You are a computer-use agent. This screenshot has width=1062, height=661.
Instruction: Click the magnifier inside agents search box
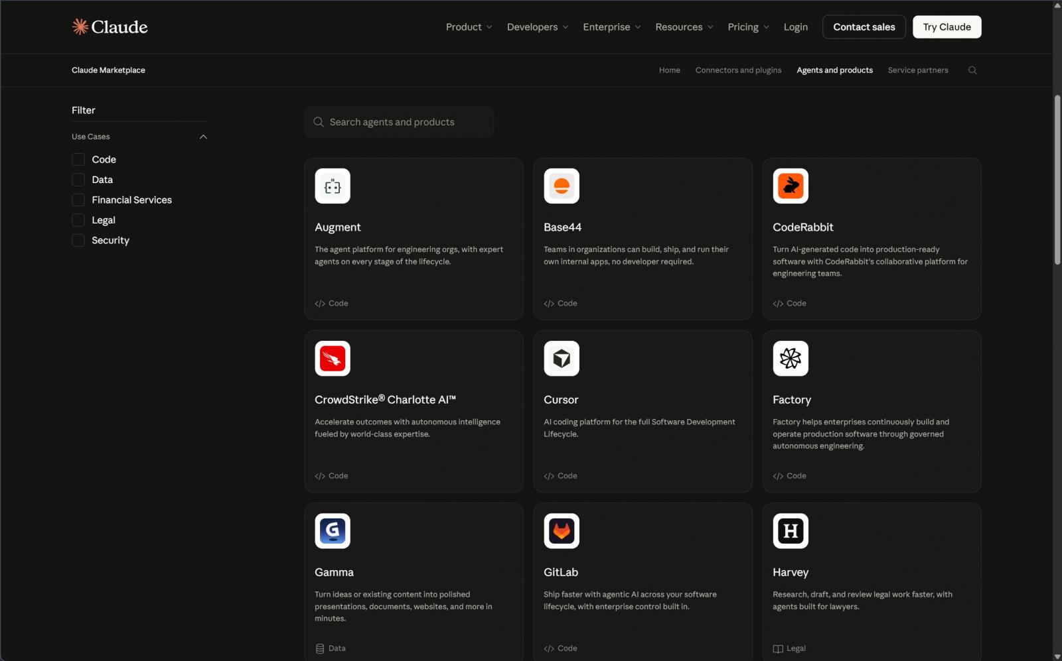(319, 122)
